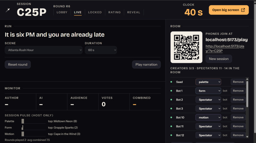Open Bot 12's Spectator role dropdown
Viewport: 256px width, 143px height.
(x=208, y=135)
